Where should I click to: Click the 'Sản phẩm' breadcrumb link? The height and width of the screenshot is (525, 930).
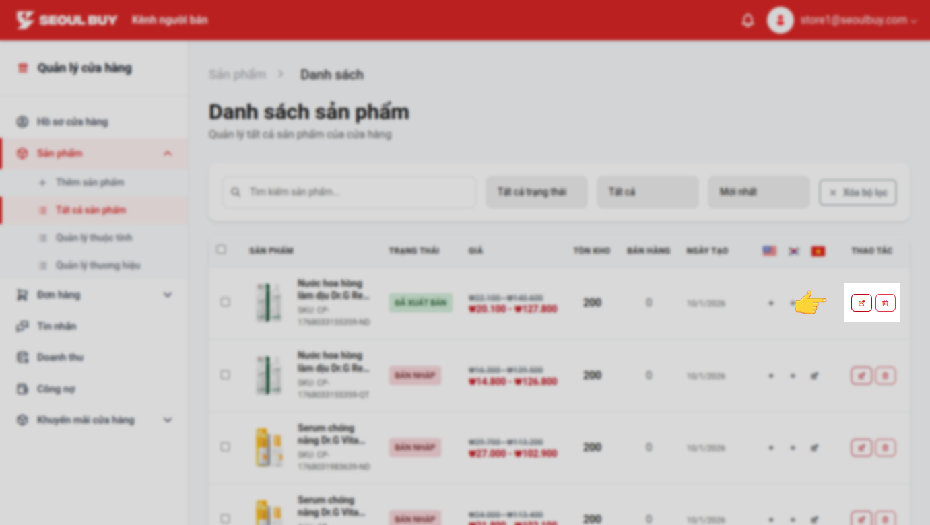237,74
